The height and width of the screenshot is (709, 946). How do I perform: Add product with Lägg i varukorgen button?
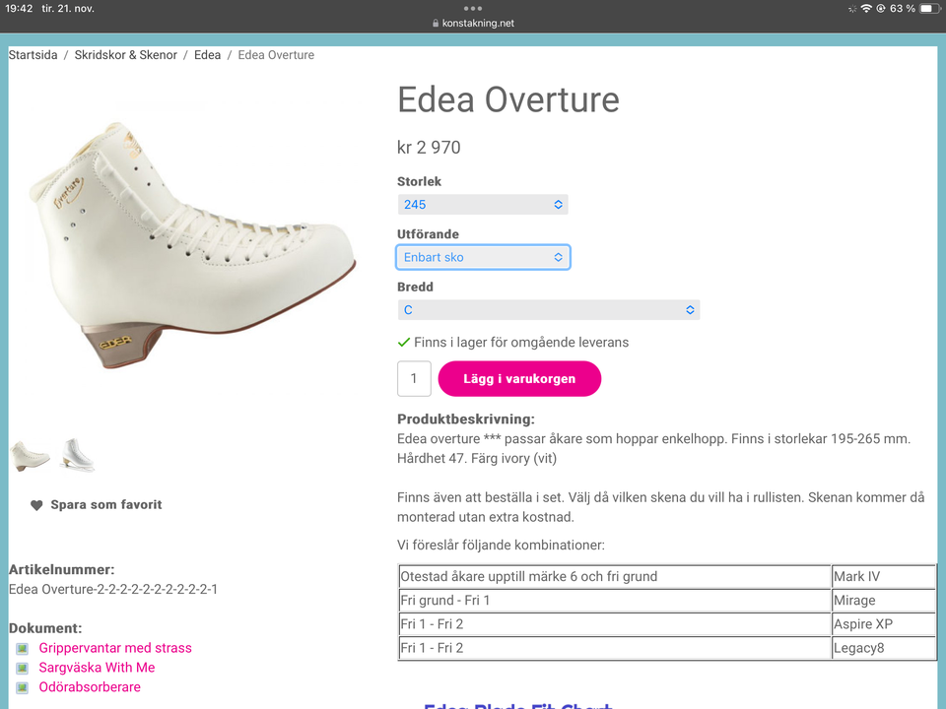[519, 378]
